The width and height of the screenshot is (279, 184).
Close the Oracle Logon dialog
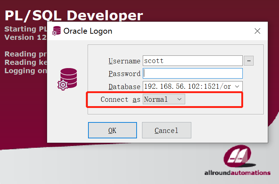coord(257,31)
